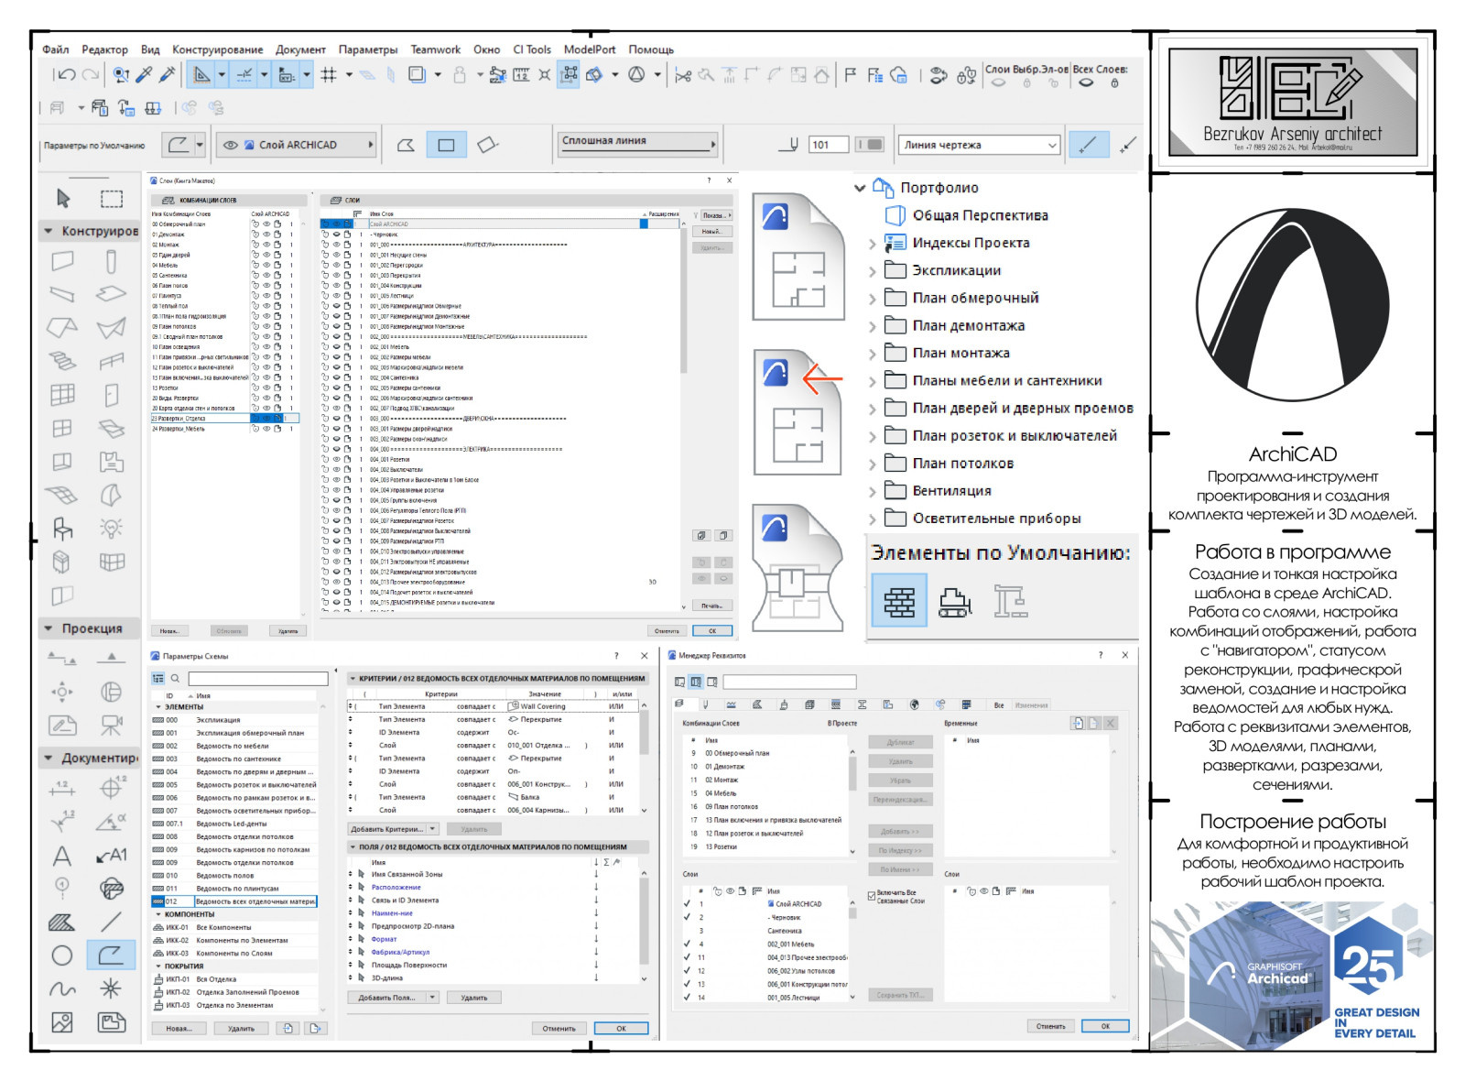The height and width of the screenshot is (1081, 1465).
Task: Toggle eye icon on Слой ARCHICAD layer button
Action: click(x=231, y=145)
